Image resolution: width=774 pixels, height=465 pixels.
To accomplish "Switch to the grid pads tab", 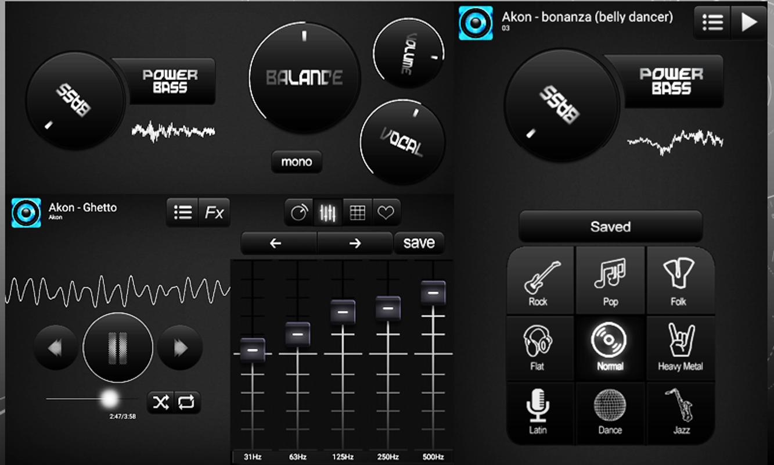I will 358,213.
